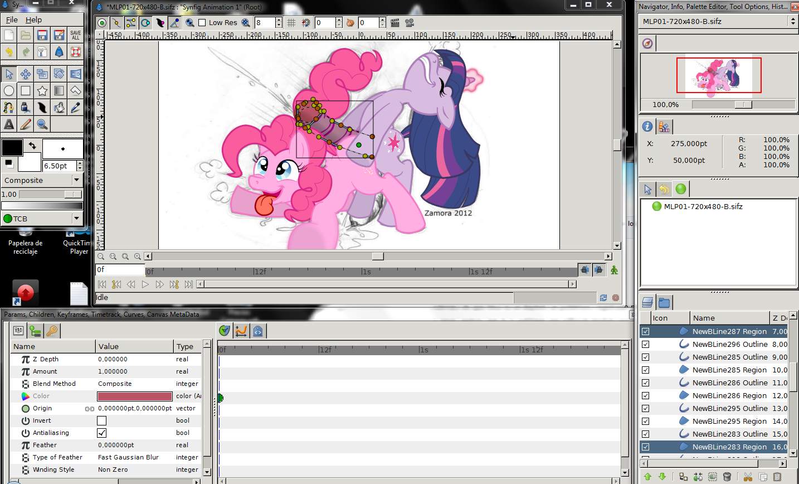Select the NewBLine285 Region layer row
Screen dimensions: 799x484
coord(714,370)
